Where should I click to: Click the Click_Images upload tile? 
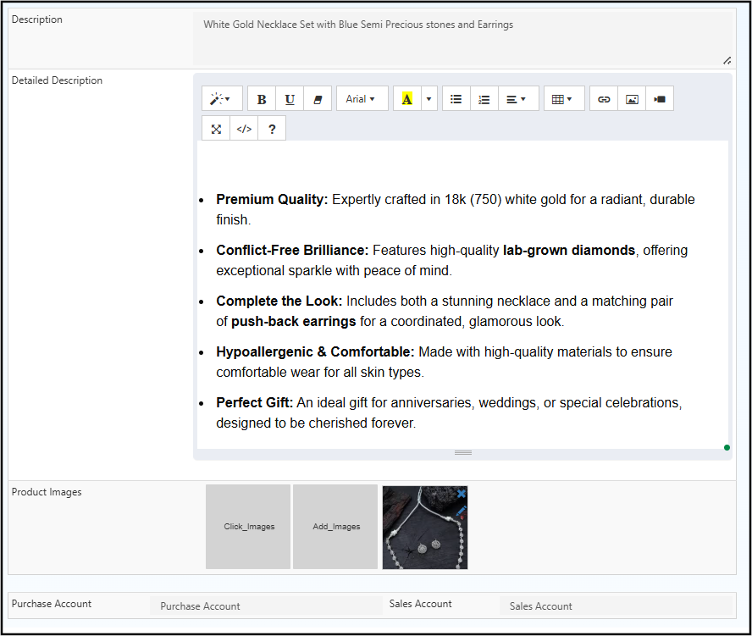[249, 527]
